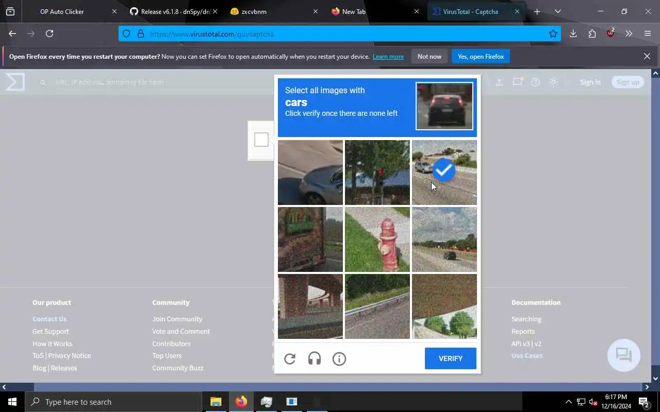Click Yes, open Firefox button
Viewport: 660px width, 412px height.
click(481, 57)
